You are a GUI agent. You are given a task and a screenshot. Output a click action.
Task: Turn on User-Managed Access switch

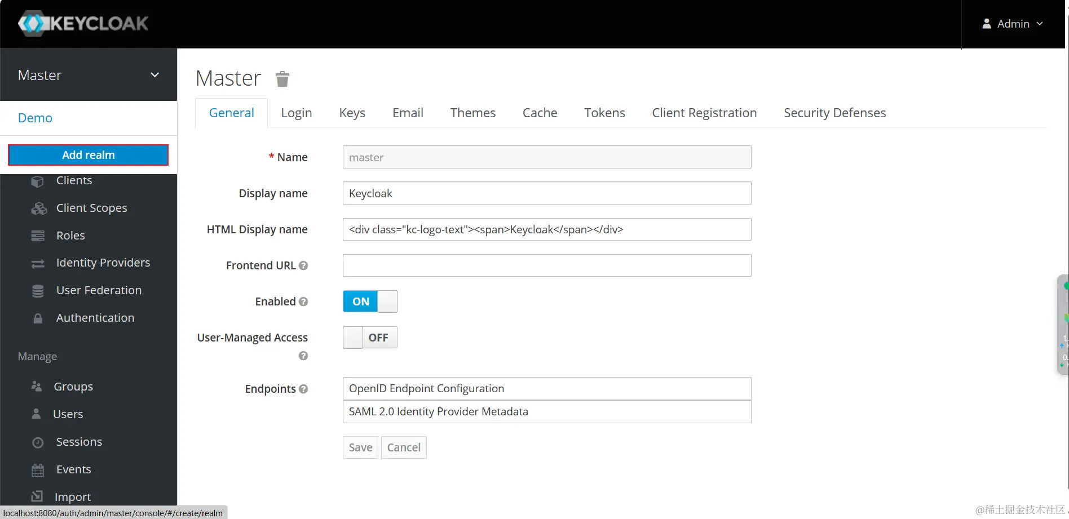[x=370, y=338]
